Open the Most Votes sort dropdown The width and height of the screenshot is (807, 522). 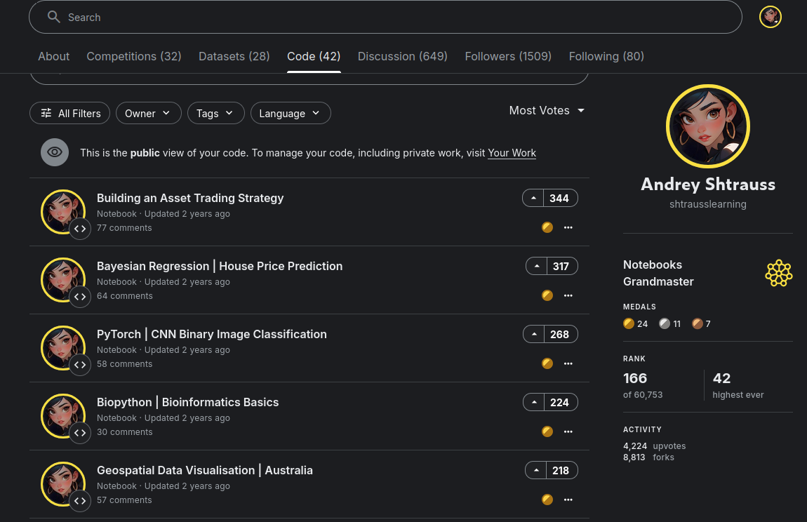[x=547, y=110]
